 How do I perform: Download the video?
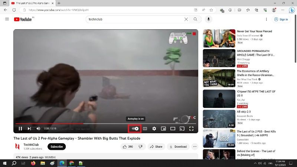[178, 147]
